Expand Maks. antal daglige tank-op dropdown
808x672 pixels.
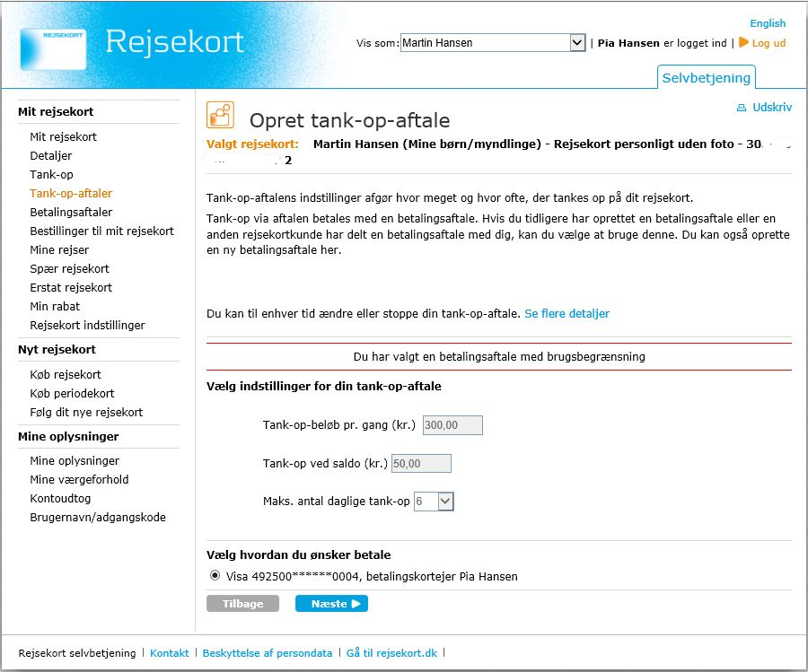446,502
